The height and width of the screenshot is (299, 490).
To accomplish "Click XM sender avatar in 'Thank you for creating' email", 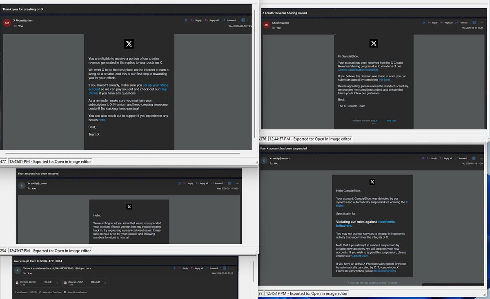I will pos(7,23).
